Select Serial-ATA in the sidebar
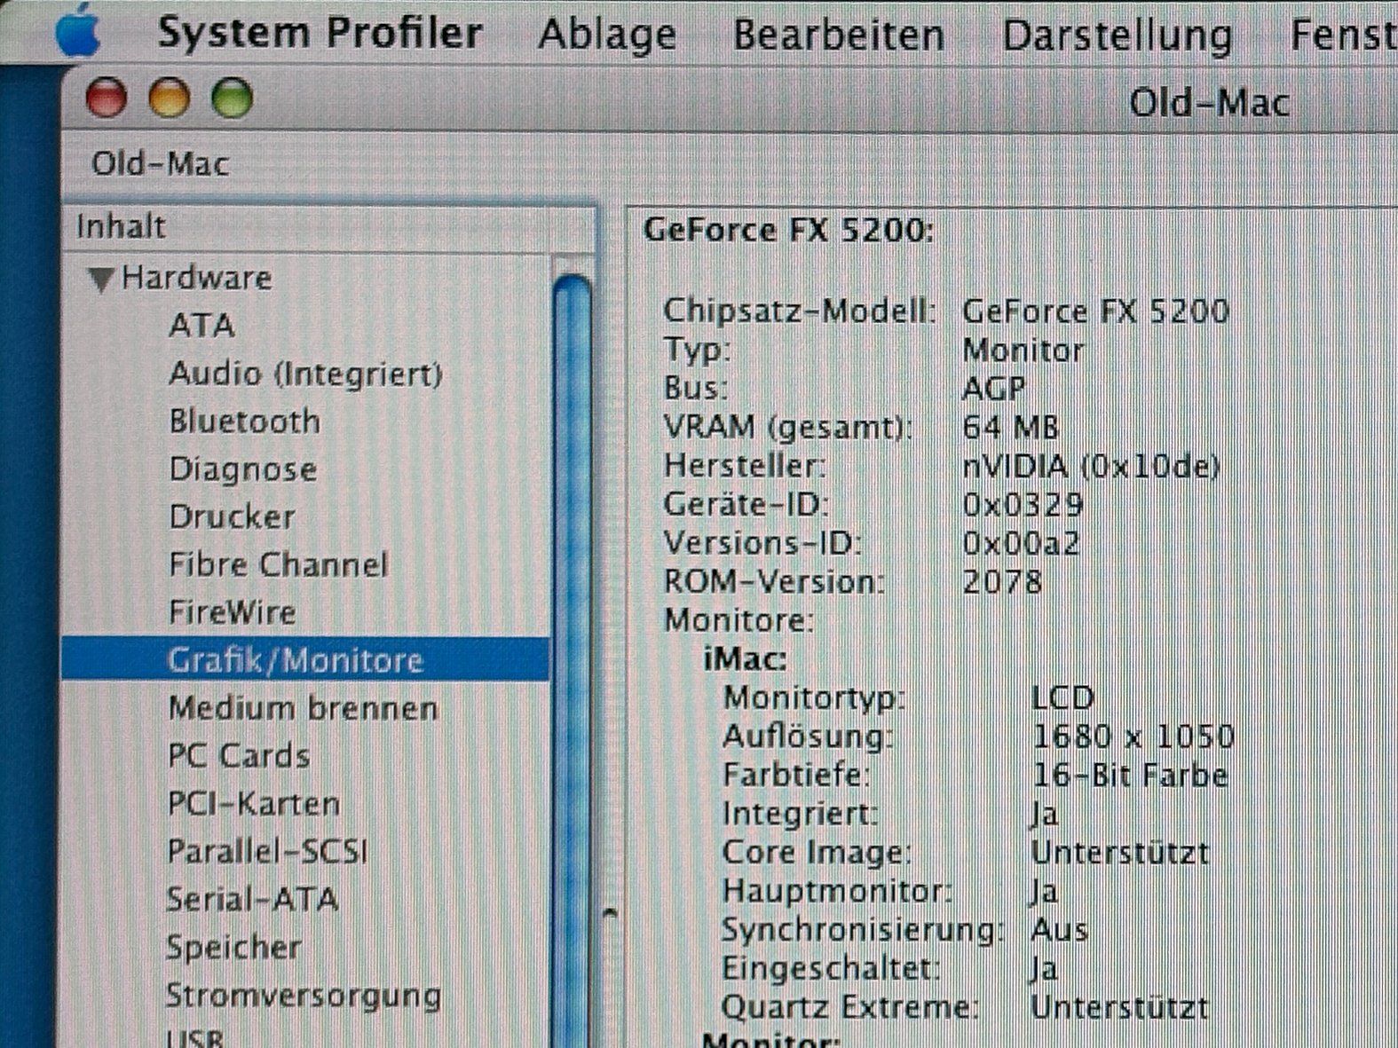 pyautogui.click(x=253, y=900)
